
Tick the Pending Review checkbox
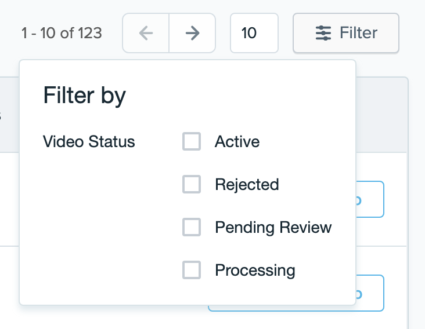tap(192, 227)
